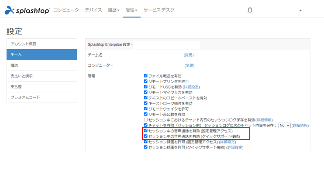324x173 pixels.
Task: Toggle テキストのコピー＆ペーストを有効 checkbox
Action: tap(146, 98)
